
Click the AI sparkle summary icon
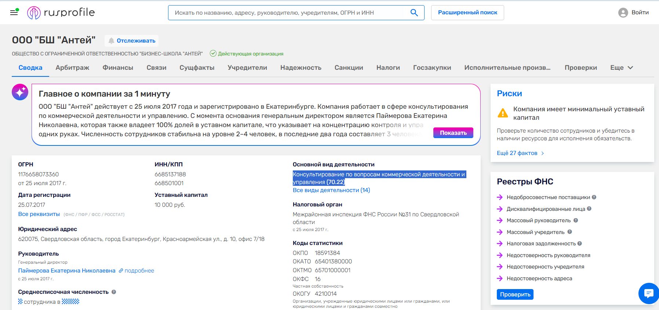click(20, 92)
